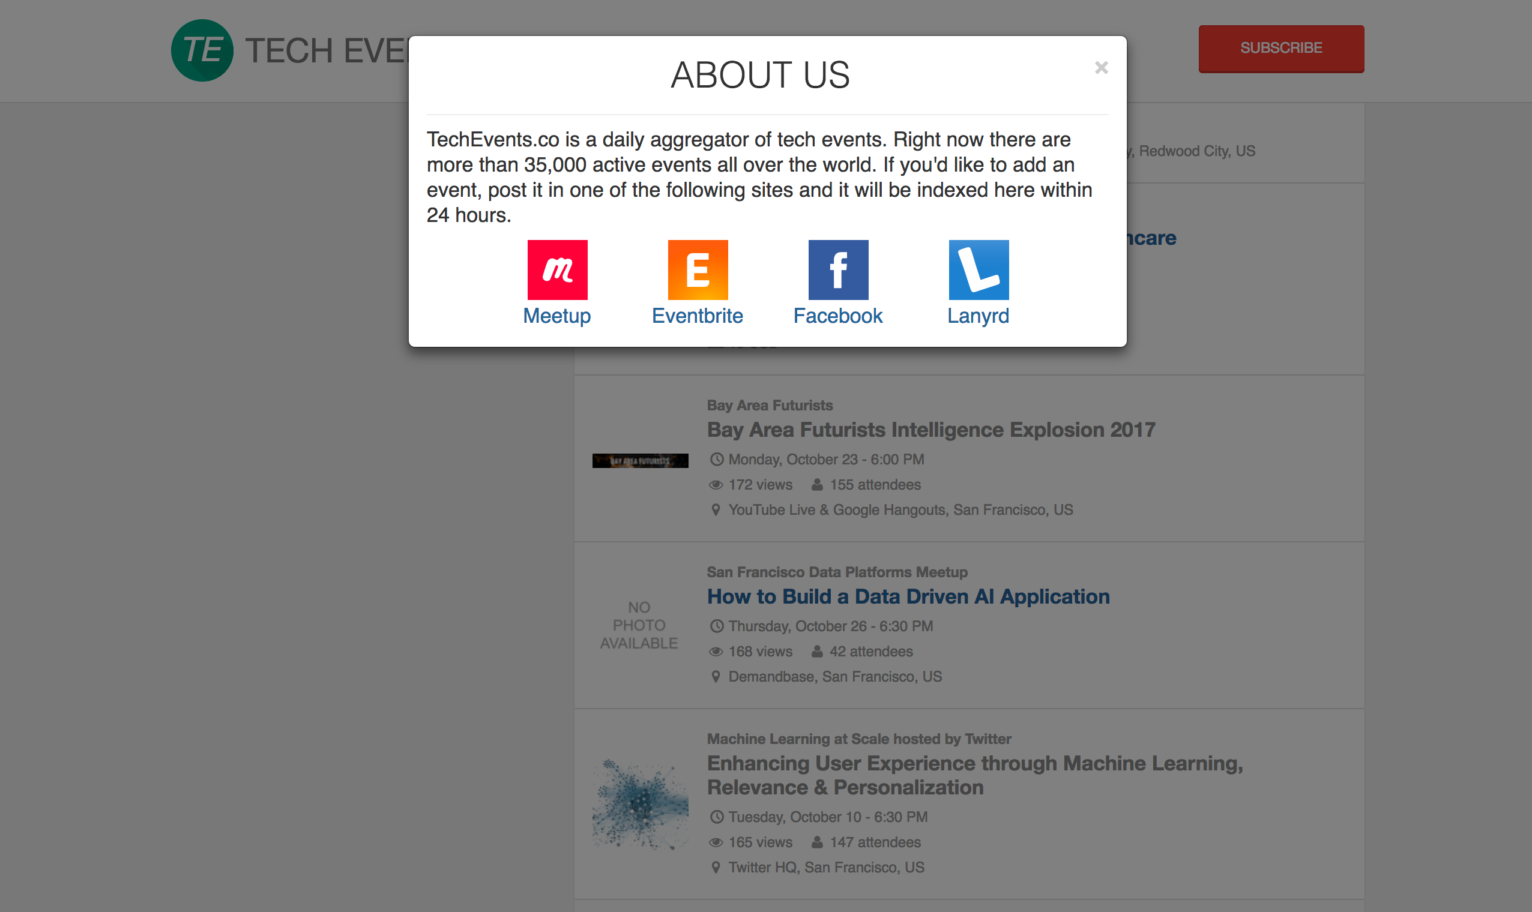Screen dimensions: 1532x912
Task: Click clock icon beside Thursday, October 26
Action: (717, 626)
